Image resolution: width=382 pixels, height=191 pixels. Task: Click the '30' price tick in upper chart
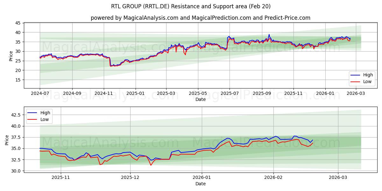point(18,51)
